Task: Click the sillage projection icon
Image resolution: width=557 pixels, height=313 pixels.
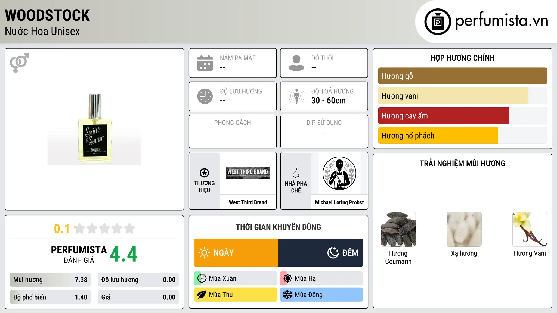Action: pyautogui.click(x=296, y=96)
